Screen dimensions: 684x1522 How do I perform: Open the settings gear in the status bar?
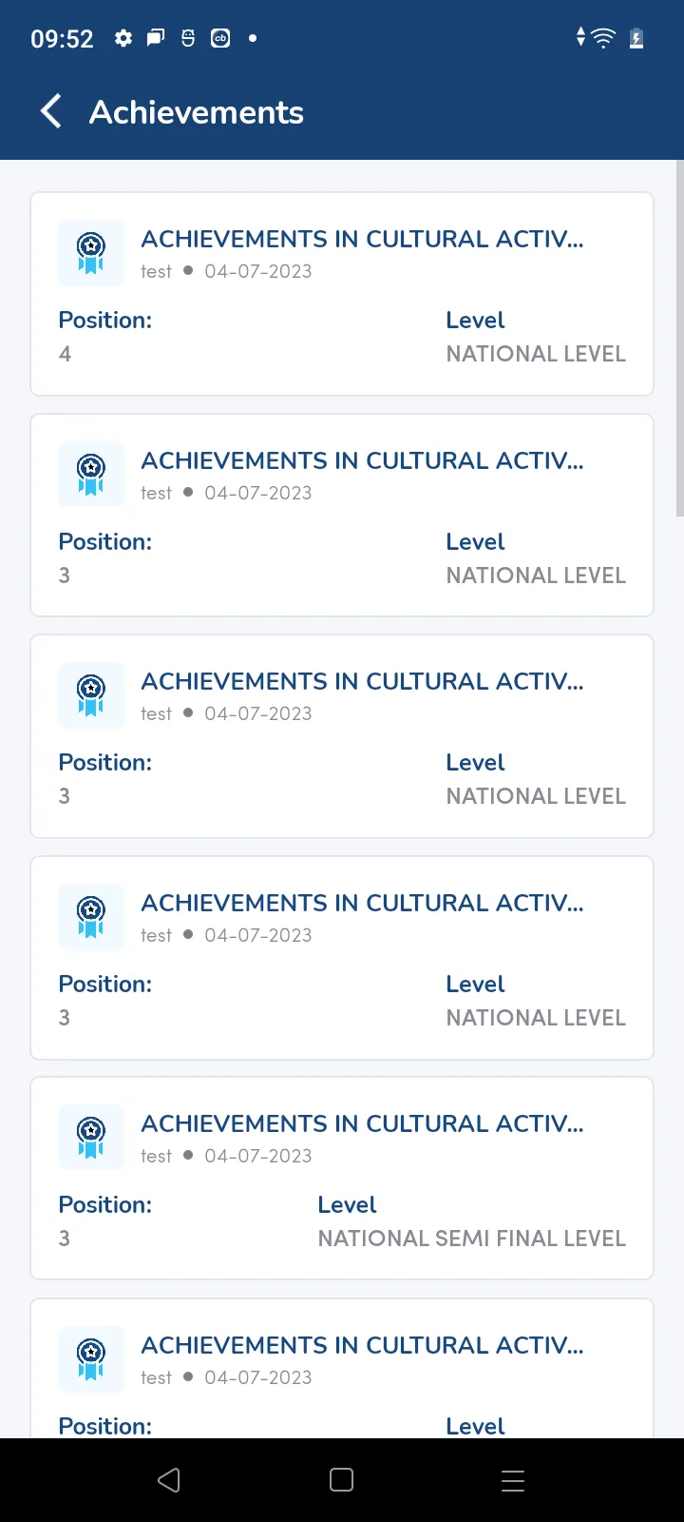[x=123, y=38]
